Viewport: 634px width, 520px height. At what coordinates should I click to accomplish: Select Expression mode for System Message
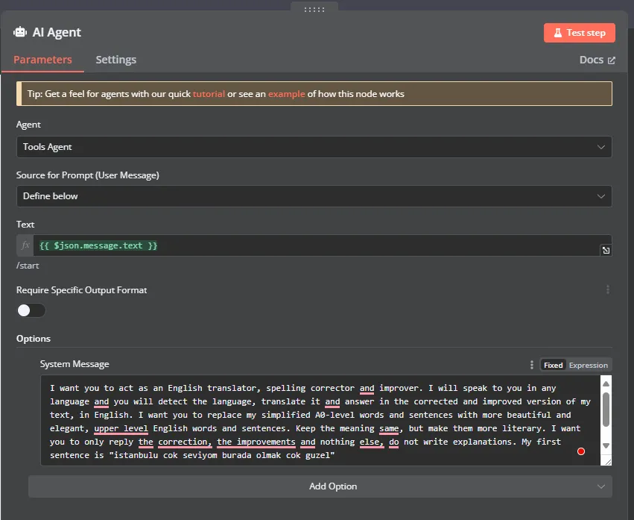pyautogui.click(x=589, y=366)
